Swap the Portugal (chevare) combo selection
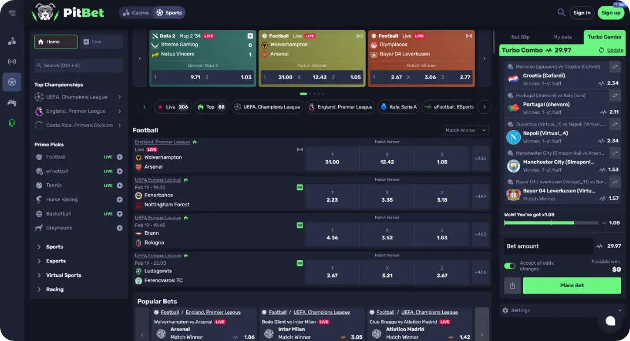630x341 pixels. [615, 95]
